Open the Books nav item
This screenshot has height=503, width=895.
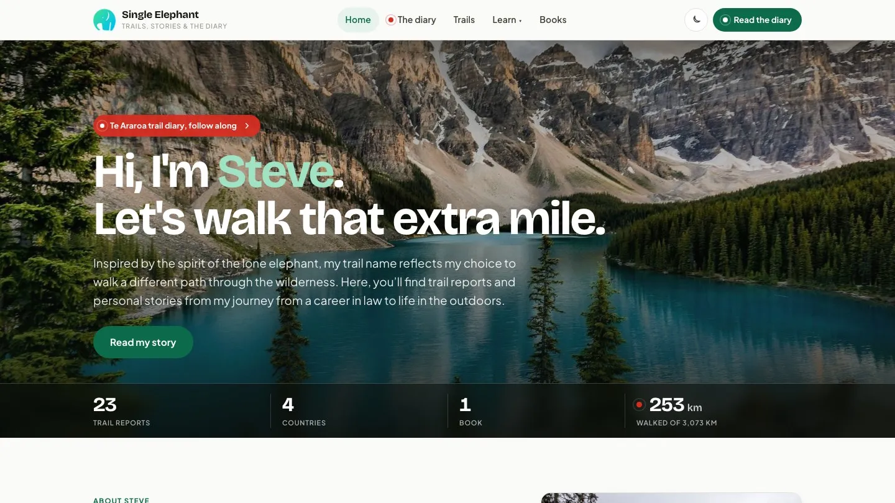[553, 20]
